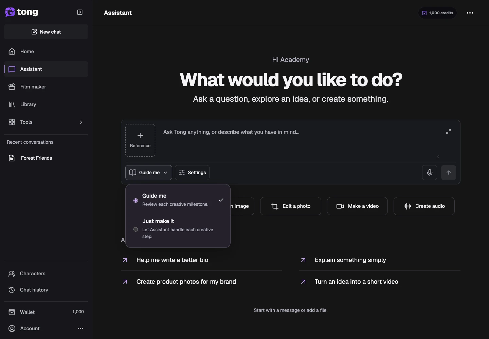The width and height of the screenshot is (489, 339).
Task: Add a Reference file
Action: coord(140,140)
